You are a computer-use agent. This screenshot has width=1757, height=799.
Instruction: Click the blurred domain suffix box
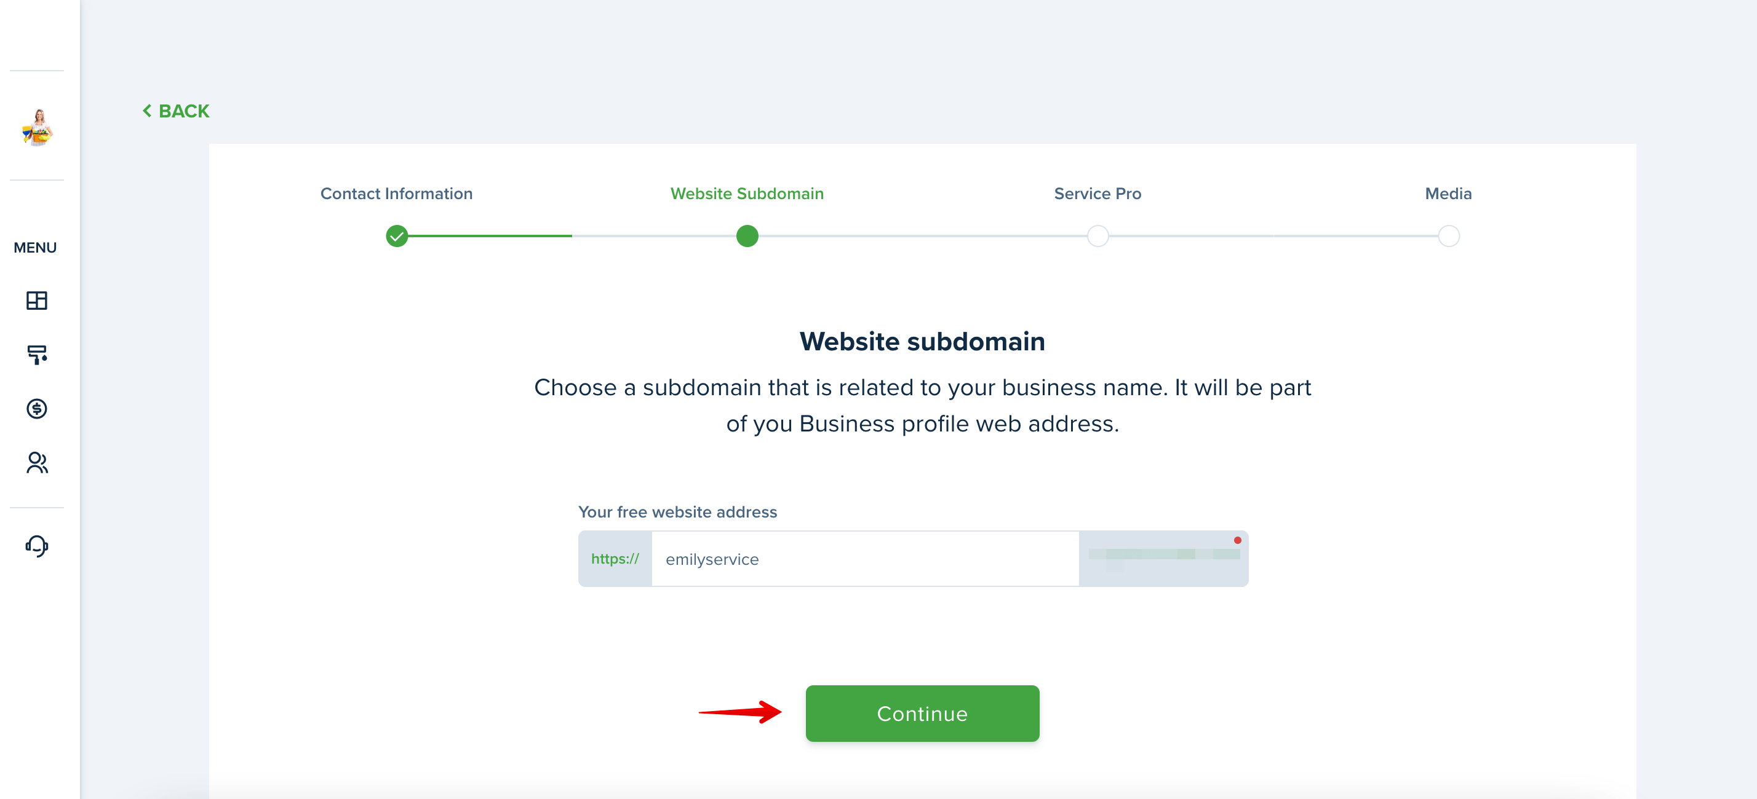pyautogui.click(x=1165, y=559)
